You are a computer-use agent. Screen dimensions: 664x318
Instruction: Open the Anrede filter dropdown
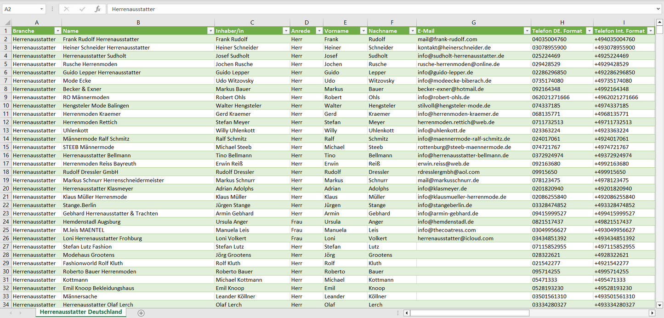coord(318,31)
